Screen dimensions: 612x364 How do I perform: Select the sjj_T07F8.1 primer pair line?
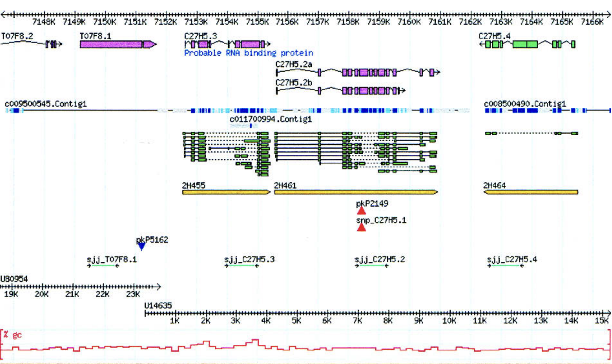tap(103, 266)
